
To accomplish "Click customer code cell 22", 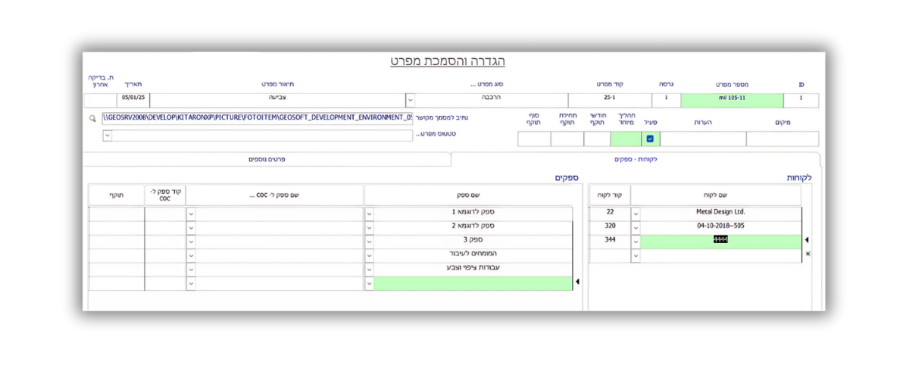I will pos(610,214).
